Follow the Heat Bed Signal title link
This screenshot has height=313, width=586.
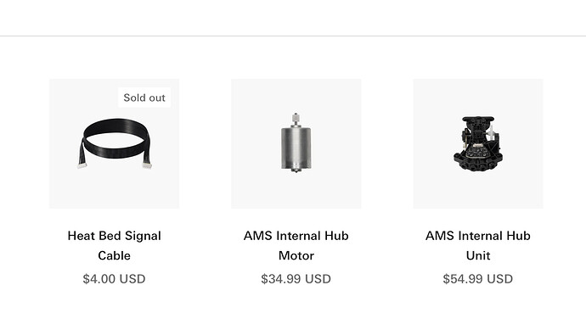point(115,245)
